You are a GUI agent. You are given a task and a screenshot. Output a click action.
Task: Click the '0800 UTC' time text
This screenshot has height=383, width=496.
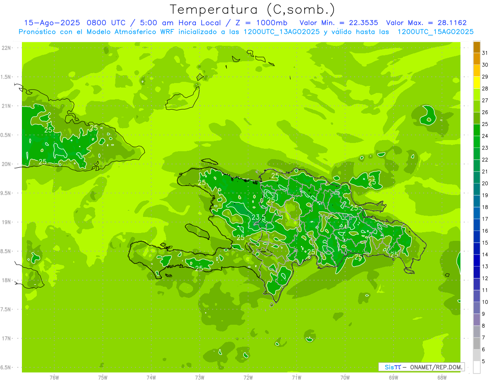point(105,23)
